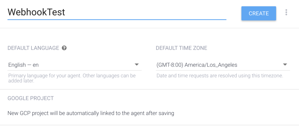This screenshot has height=126, width=299.
Task: Click the Default Language help icon
Action: coord(64,48)
